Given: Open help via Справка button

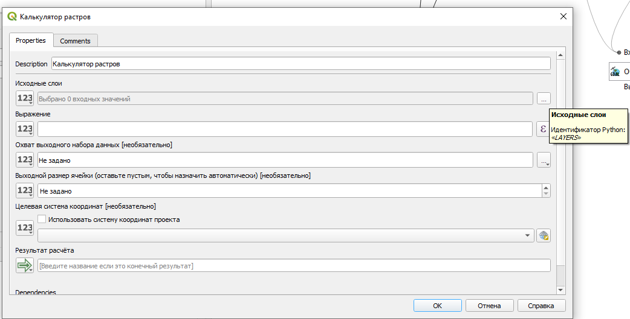Looking at the screenshot, I should pyautogui.click(x=541, y=305).
